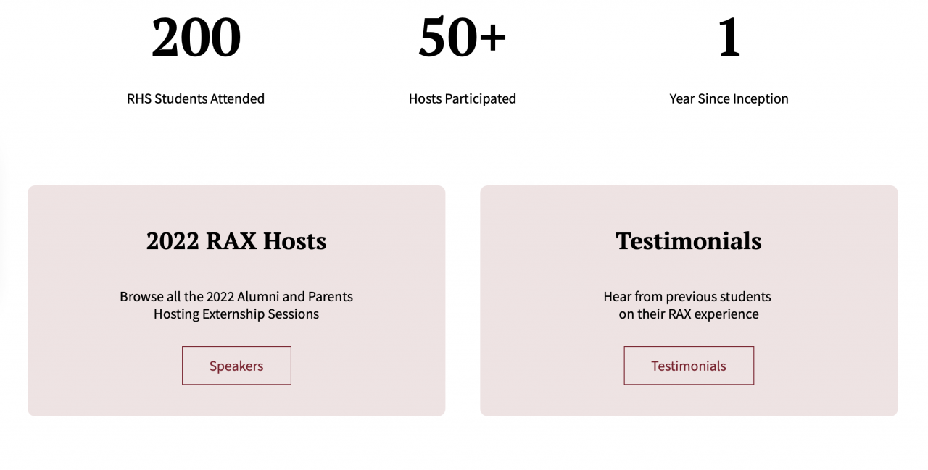This screenshot has height=470, width=928.
Task: Click the Year Since Inception label
Action: pyautogui.click(x=729, y=98)
